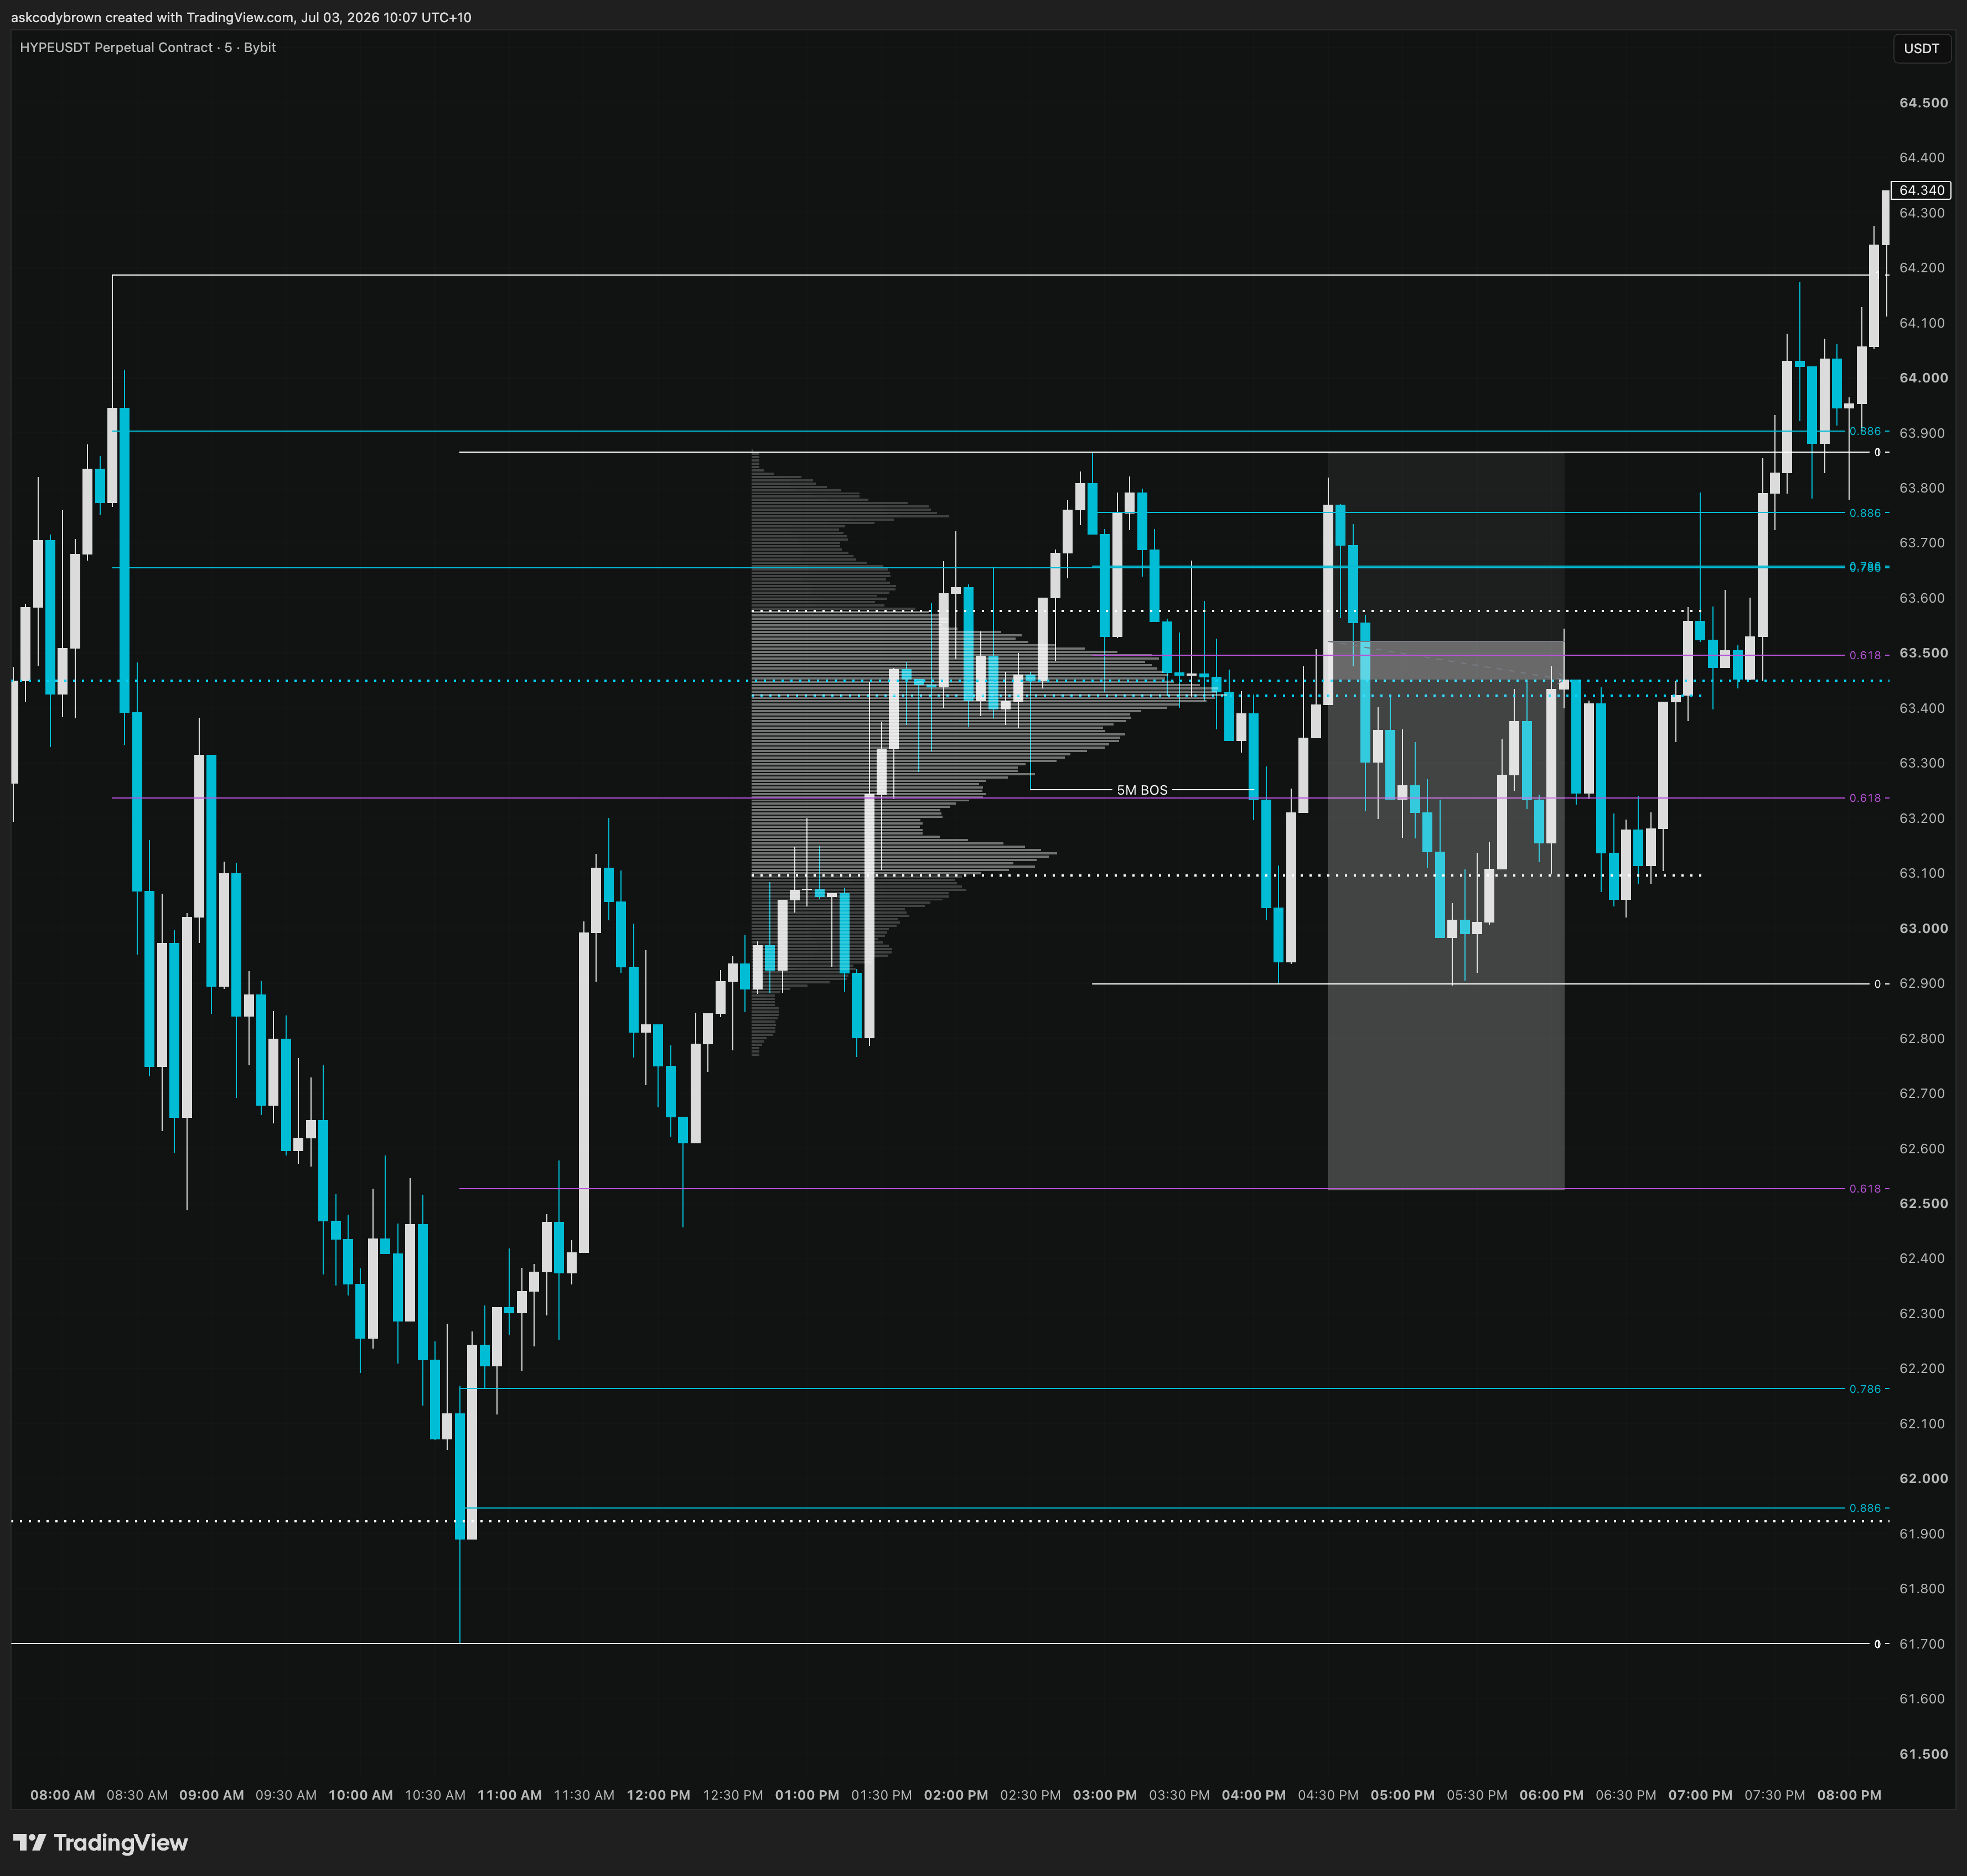This screenshot has width=1967, height=1876.
Task: Select the 64.000 price axis label
Action: click(1923, 378)
